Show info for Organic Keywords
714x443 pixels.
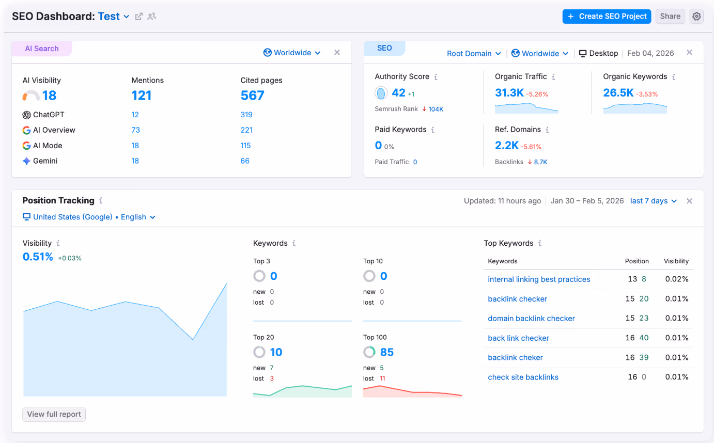click(x=674, y=77)
